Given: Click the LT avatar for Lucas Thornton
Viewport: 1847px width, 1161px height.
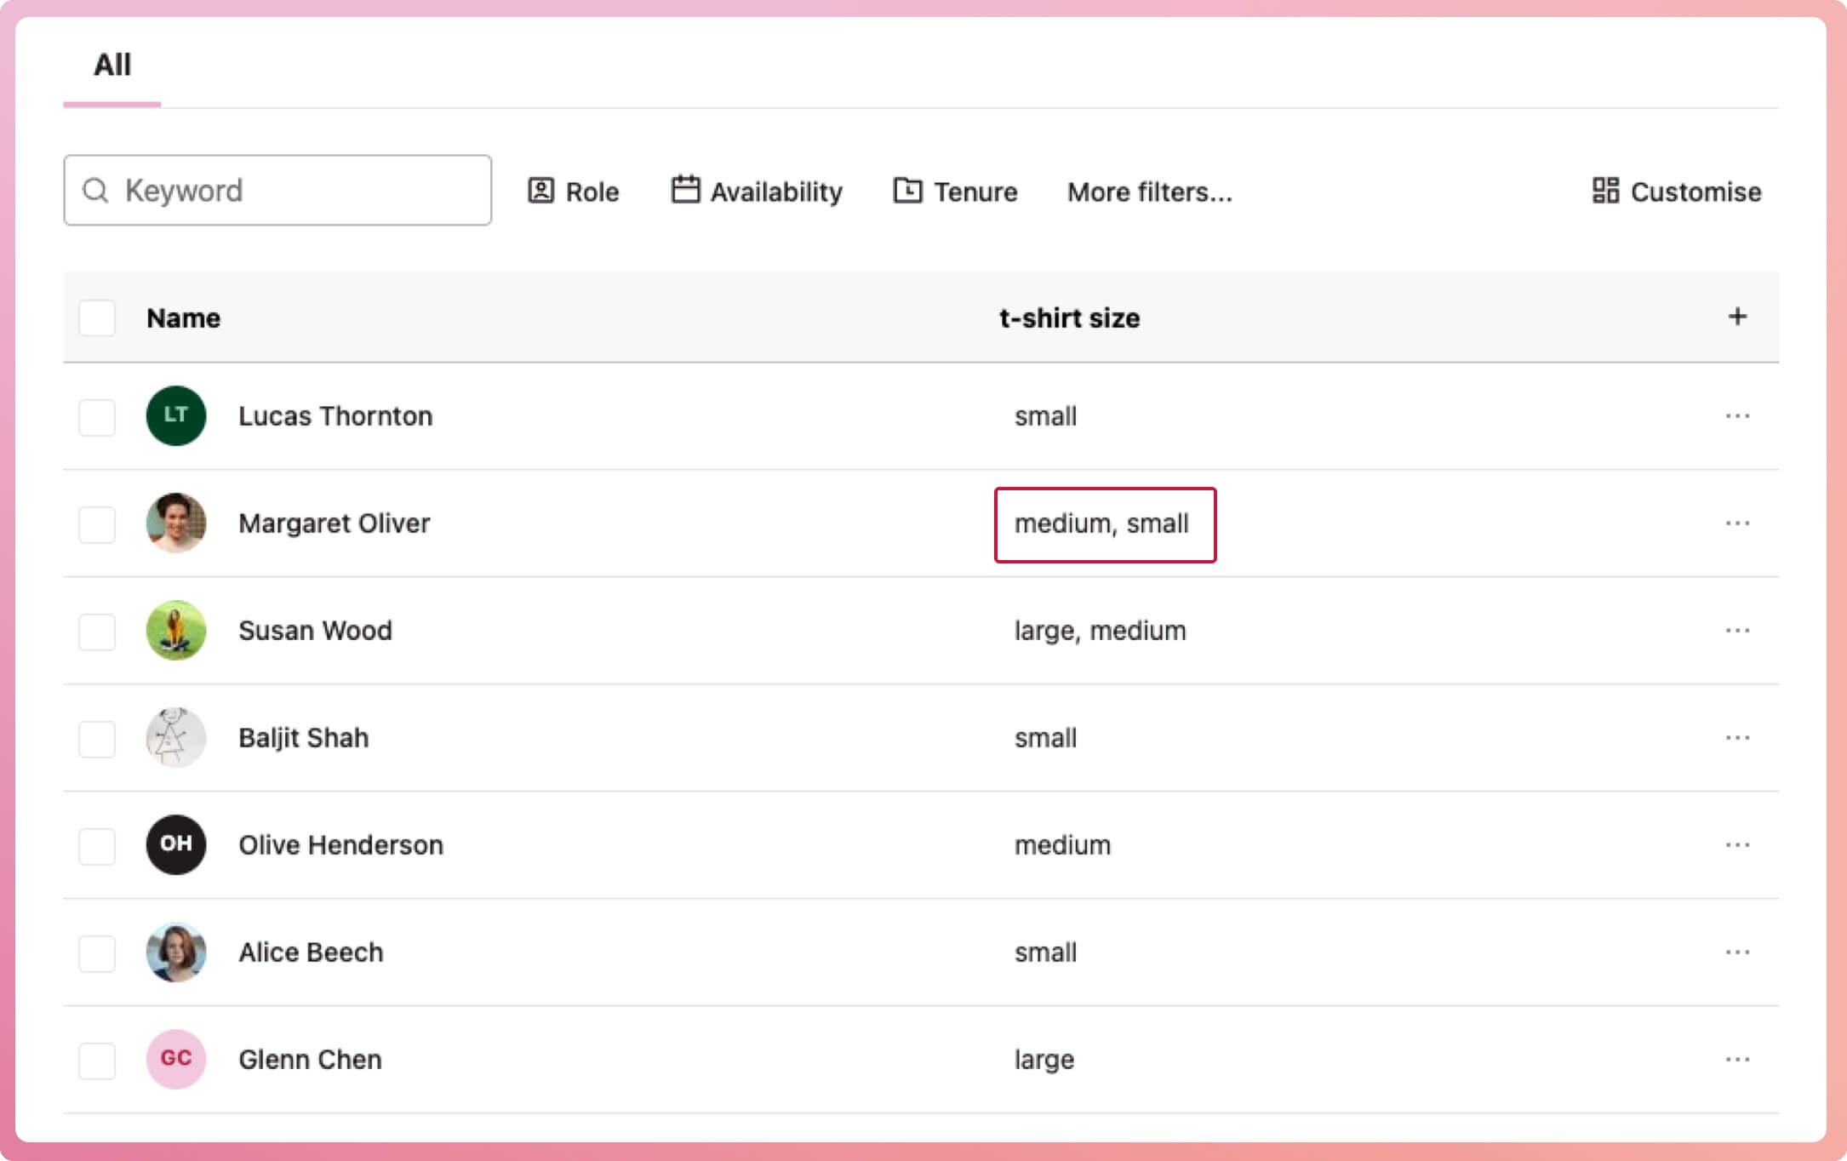Looking at the screenshot, I should (176, 416).
